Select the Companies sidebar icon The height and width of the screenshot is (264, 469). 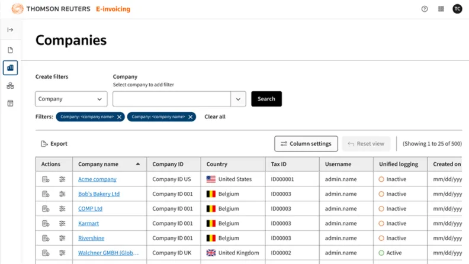point(10,68)
